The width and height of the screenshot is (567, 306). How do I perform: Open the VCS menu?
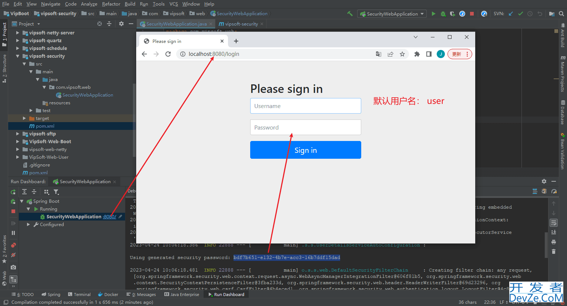174,4
